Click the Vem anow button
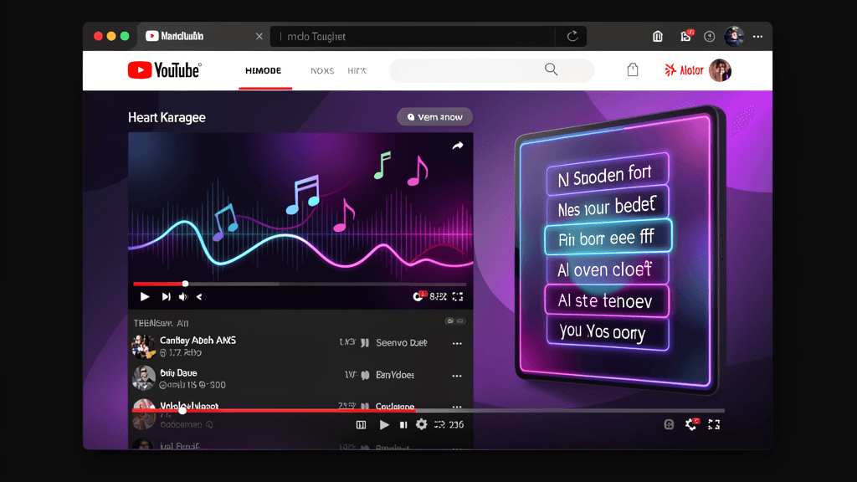Viewport: 857px width, 482px height. (x=434, y=117)
